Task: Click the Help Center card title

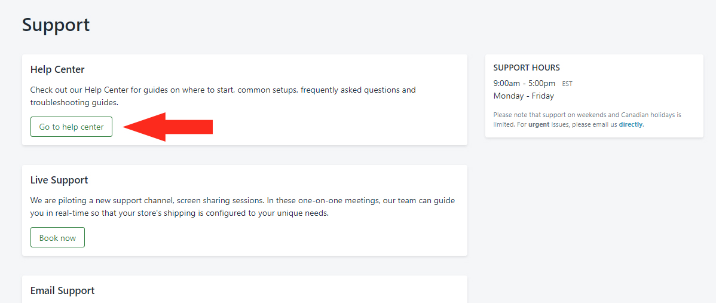Action: tap(57, 69)
